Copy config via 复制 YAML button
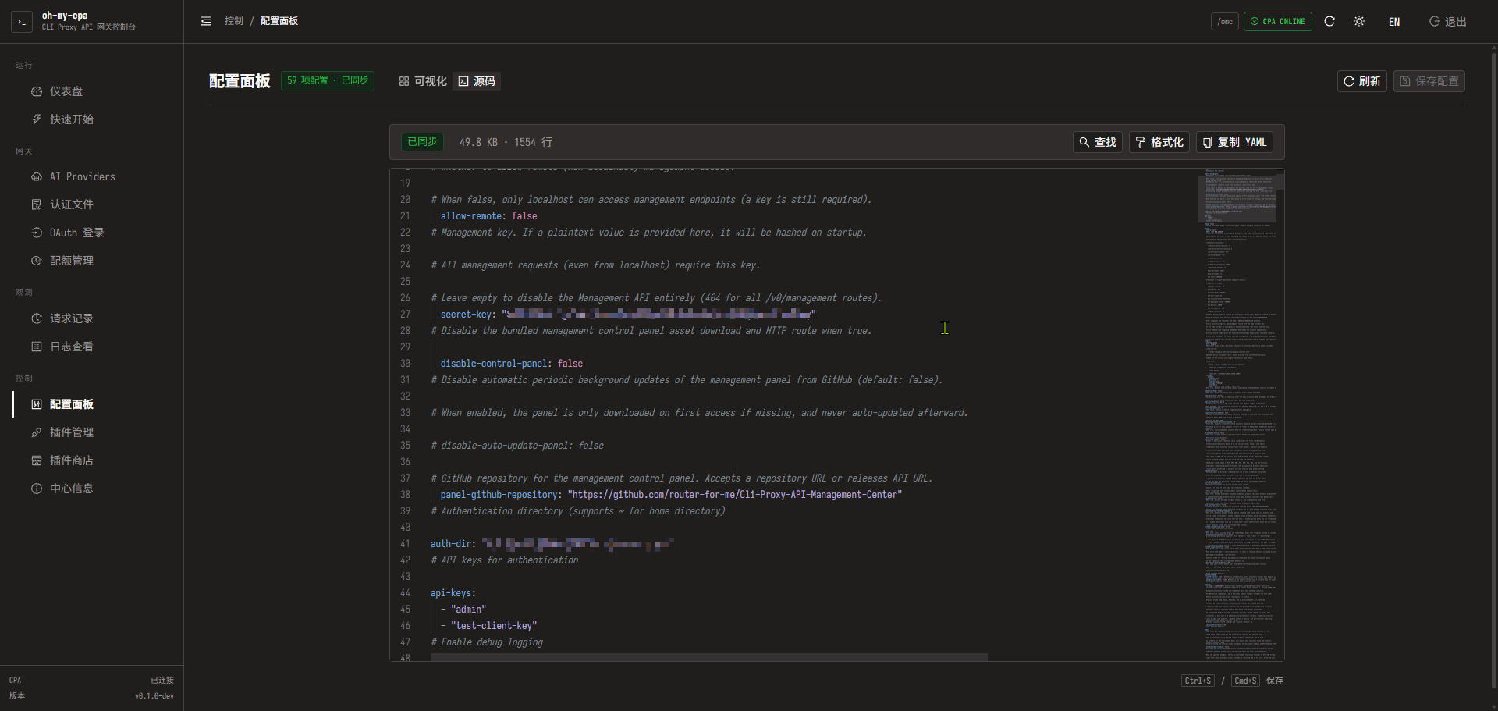The height and width of the screenshot is (711, 1498). pyautogui.click(x=1234, y=142)
